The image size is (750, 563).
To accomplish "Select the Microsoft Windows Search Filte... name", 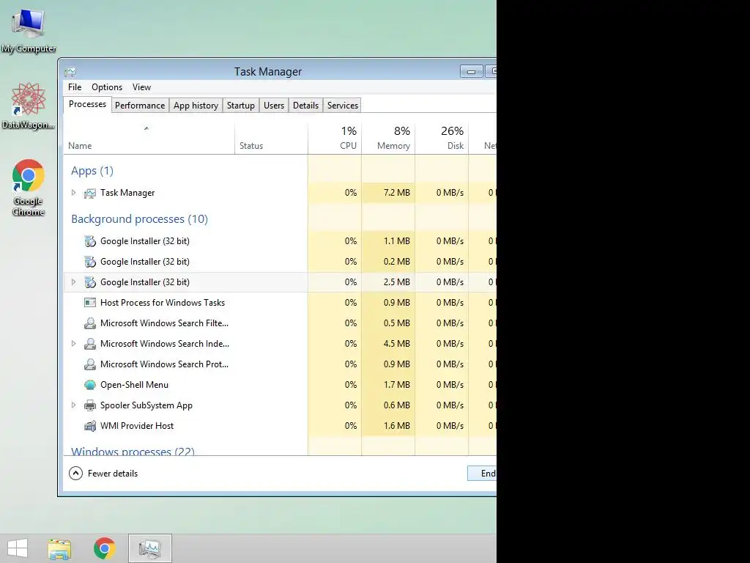I will [165, 323].
